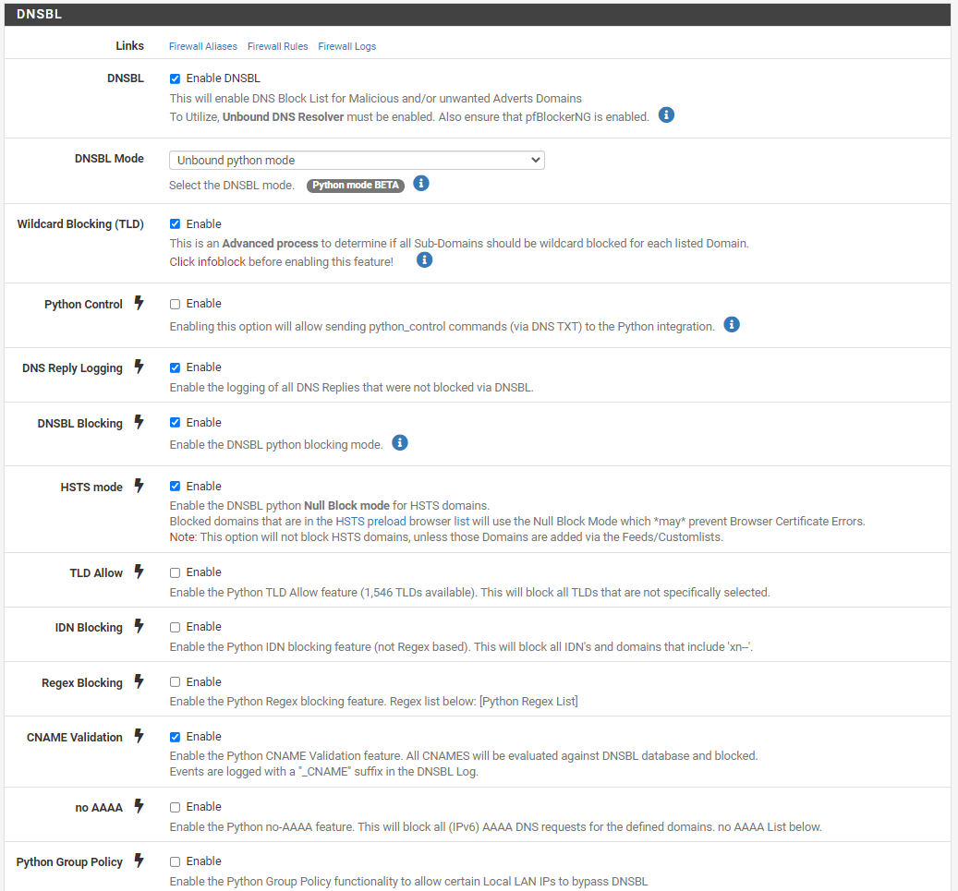Go to the Firewall Rules link
This screenshot has width=958, height=891.
(278, 46)
